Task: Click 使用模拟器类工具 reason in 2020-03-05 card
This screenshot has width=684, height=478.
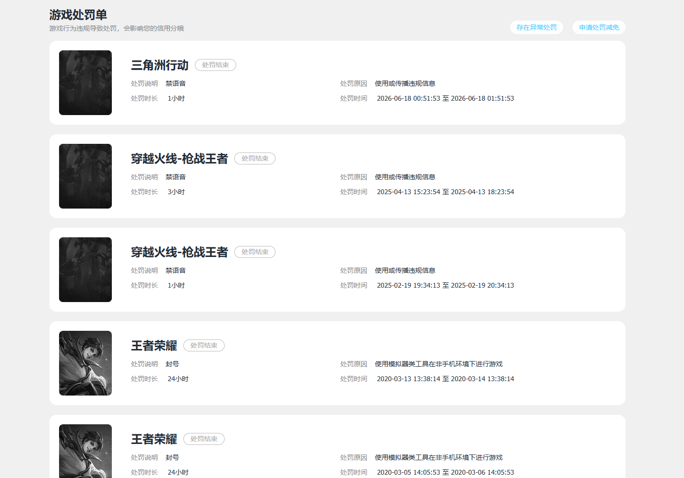Action: (439, 457)
